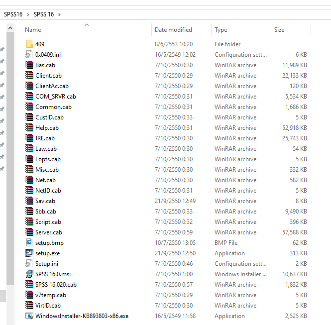Select the JRE.cab file name

[45, 138]
